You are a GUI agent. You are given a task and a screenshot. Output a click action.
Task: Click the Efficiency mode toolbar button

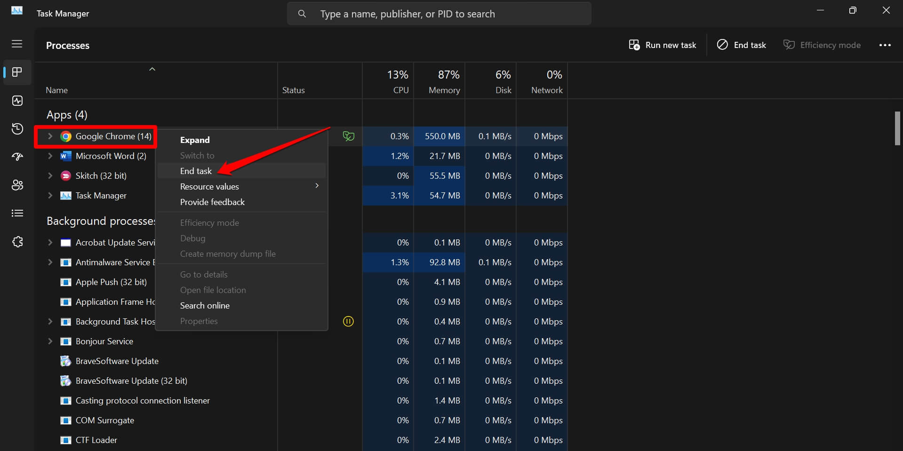point(822,45)
